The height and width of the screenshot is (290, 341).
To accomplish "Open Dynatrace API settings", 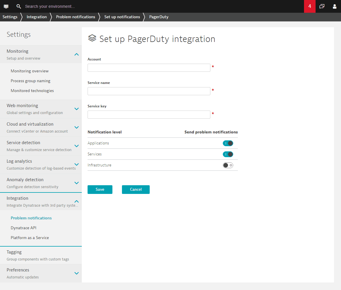I will coord(23,228).
